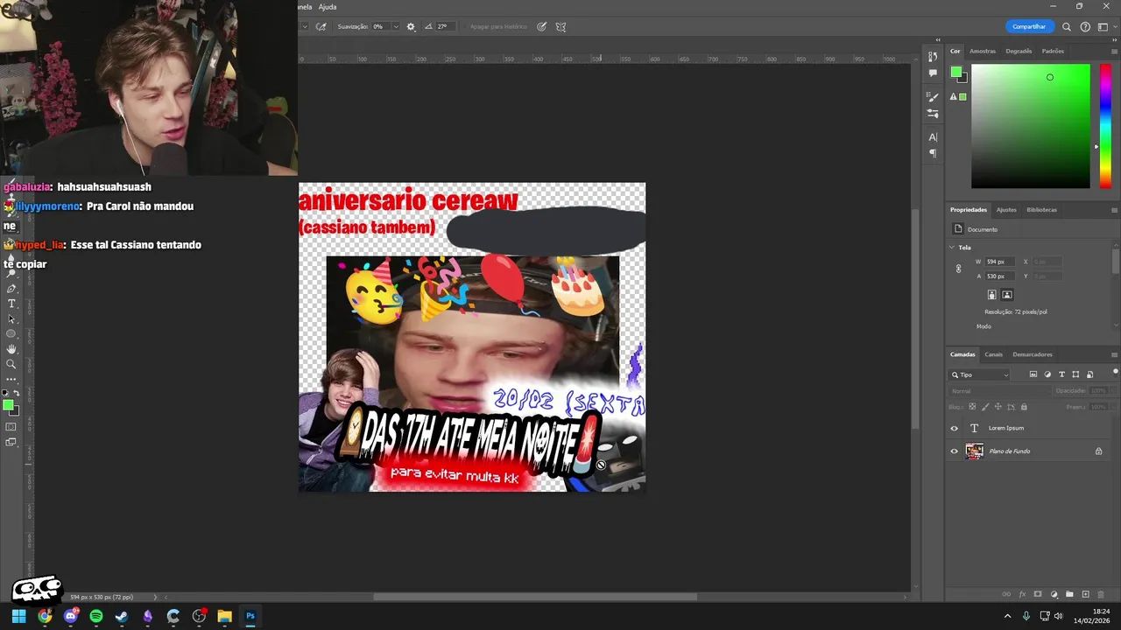Image resolution: width=1121 pixels, height=630 pixels.
Task: Toggle pixel layers filter
Action: coord(1033,374)
